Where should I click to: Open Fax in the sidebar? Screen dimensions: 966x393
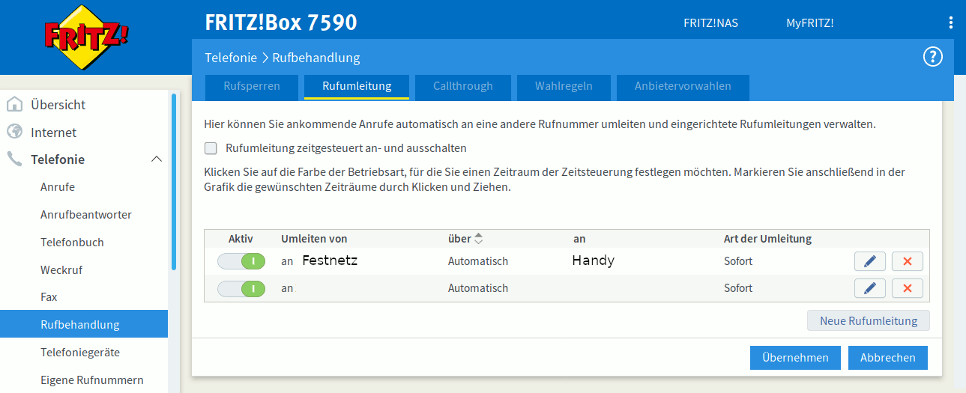click(x=84, y=297)
